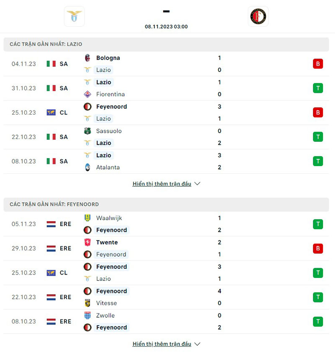
Task: Click the Lazio team crest in header
Action: [x=74, y=16]
